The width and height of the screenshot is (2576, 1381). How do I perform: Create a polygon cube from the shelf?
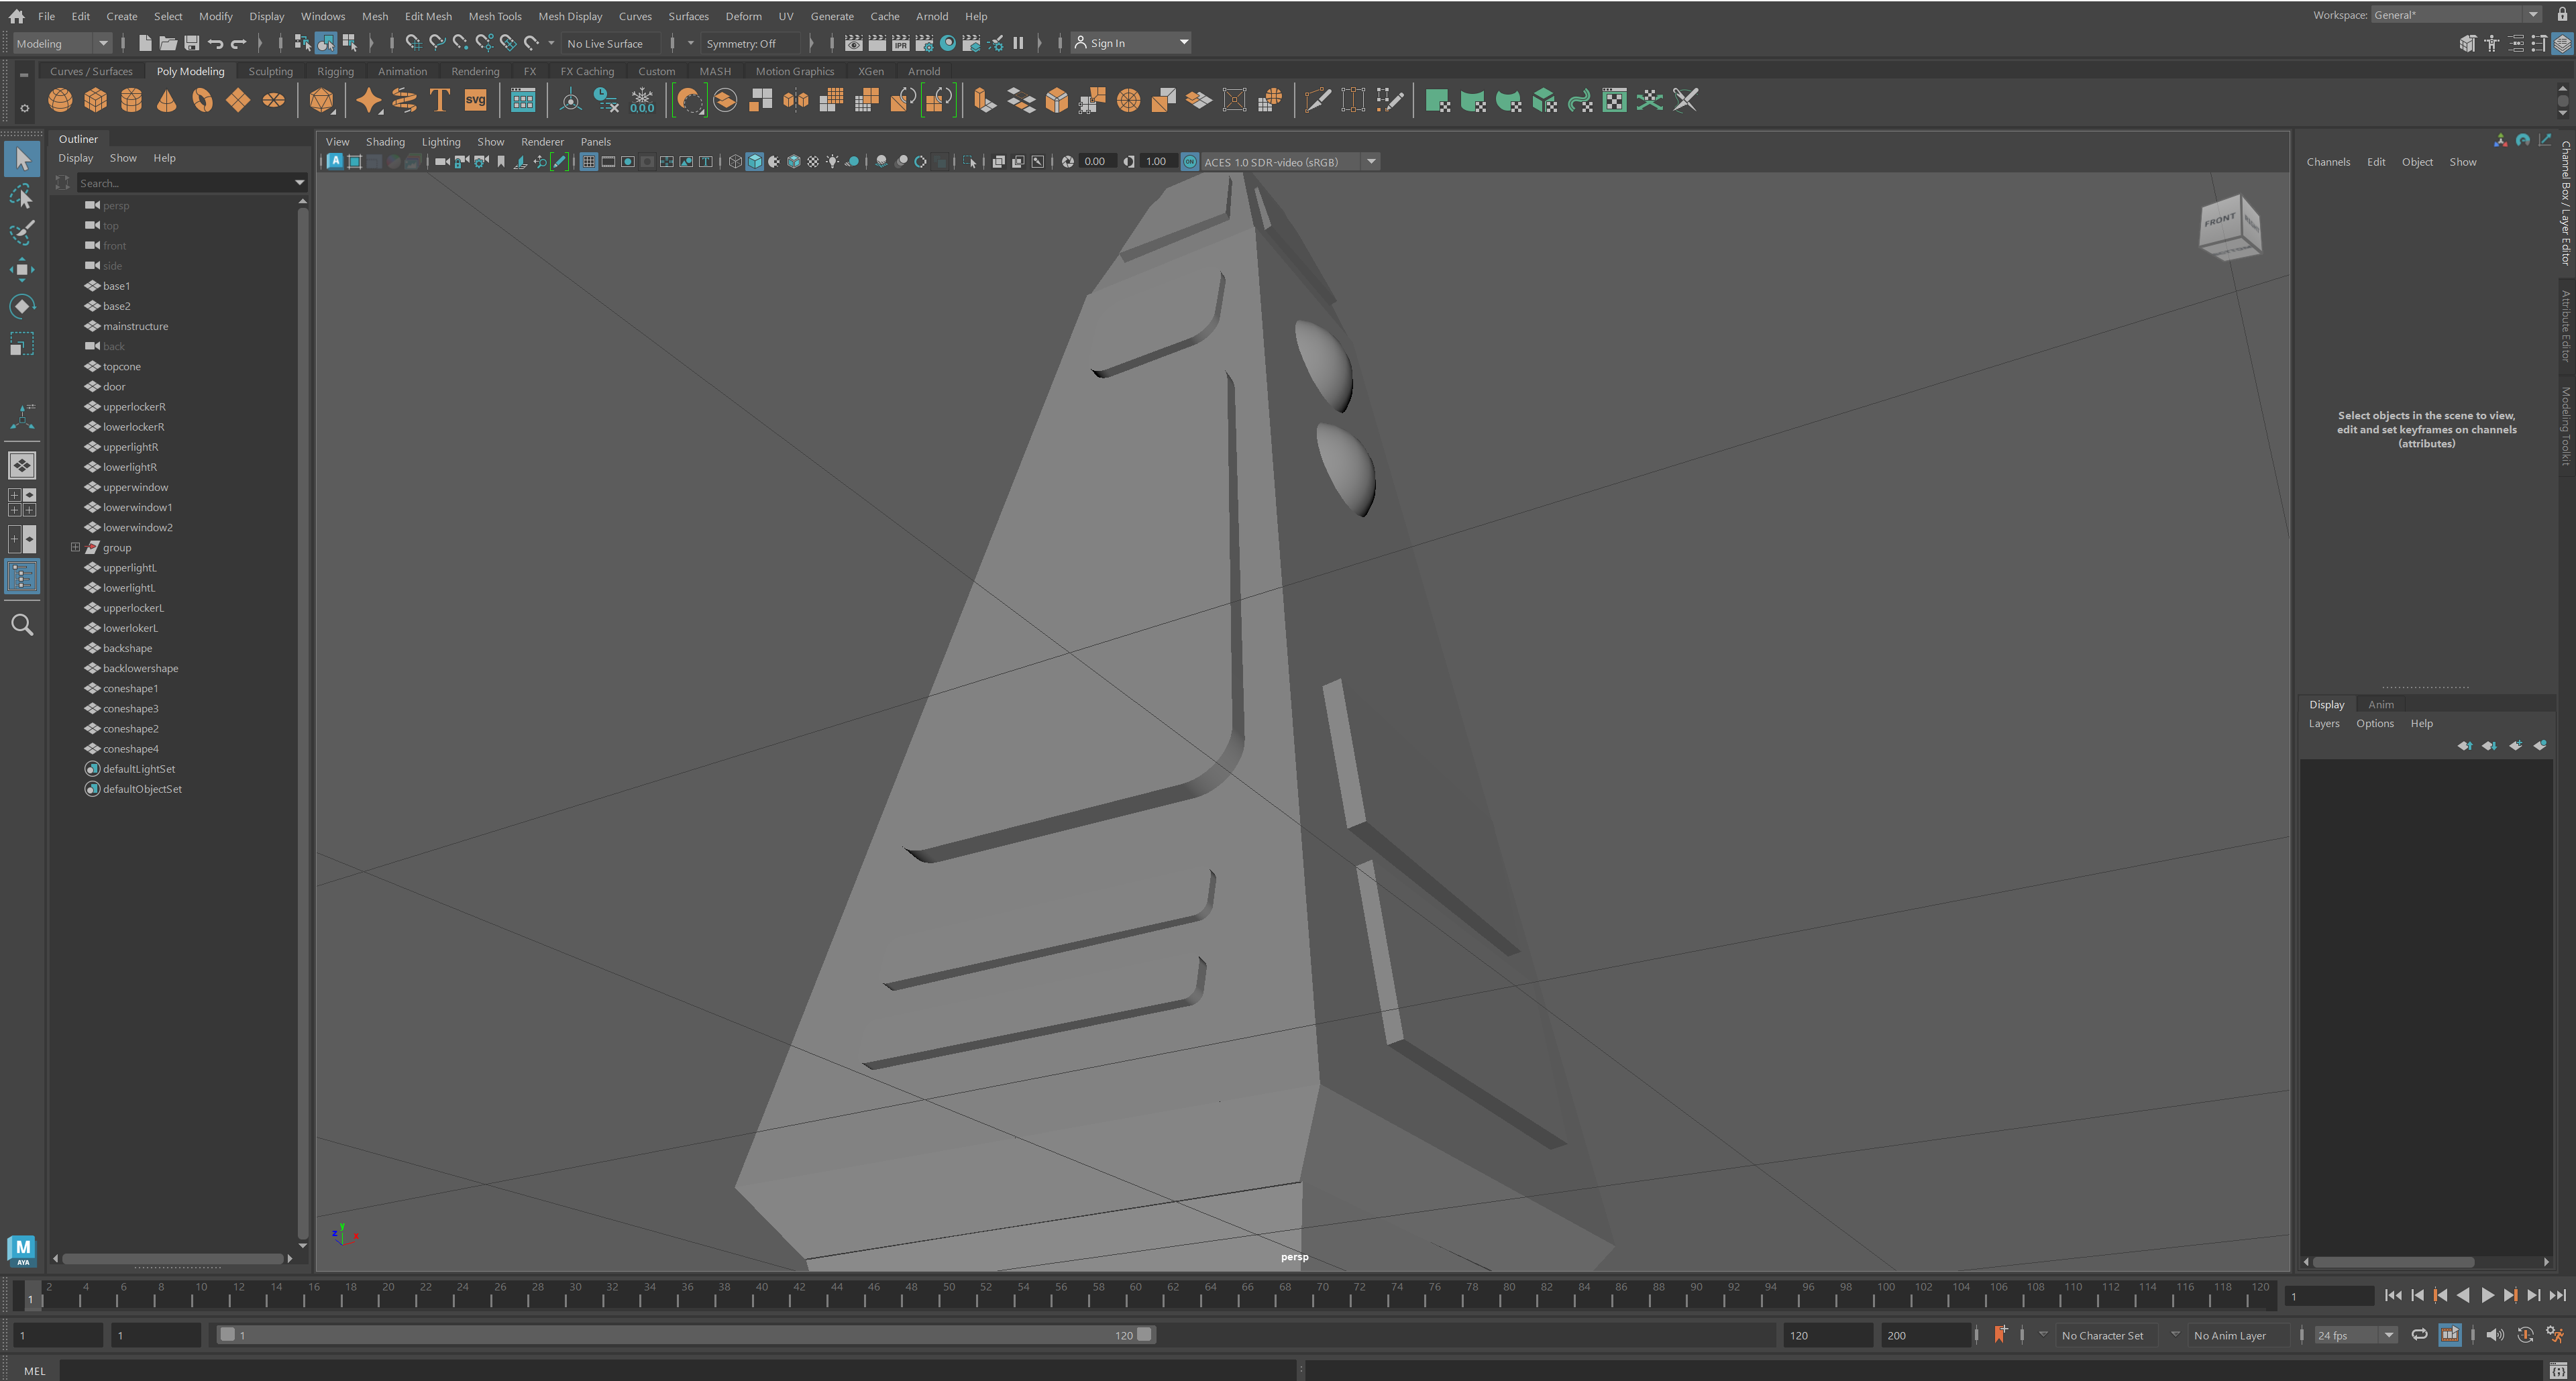point(96,100)
